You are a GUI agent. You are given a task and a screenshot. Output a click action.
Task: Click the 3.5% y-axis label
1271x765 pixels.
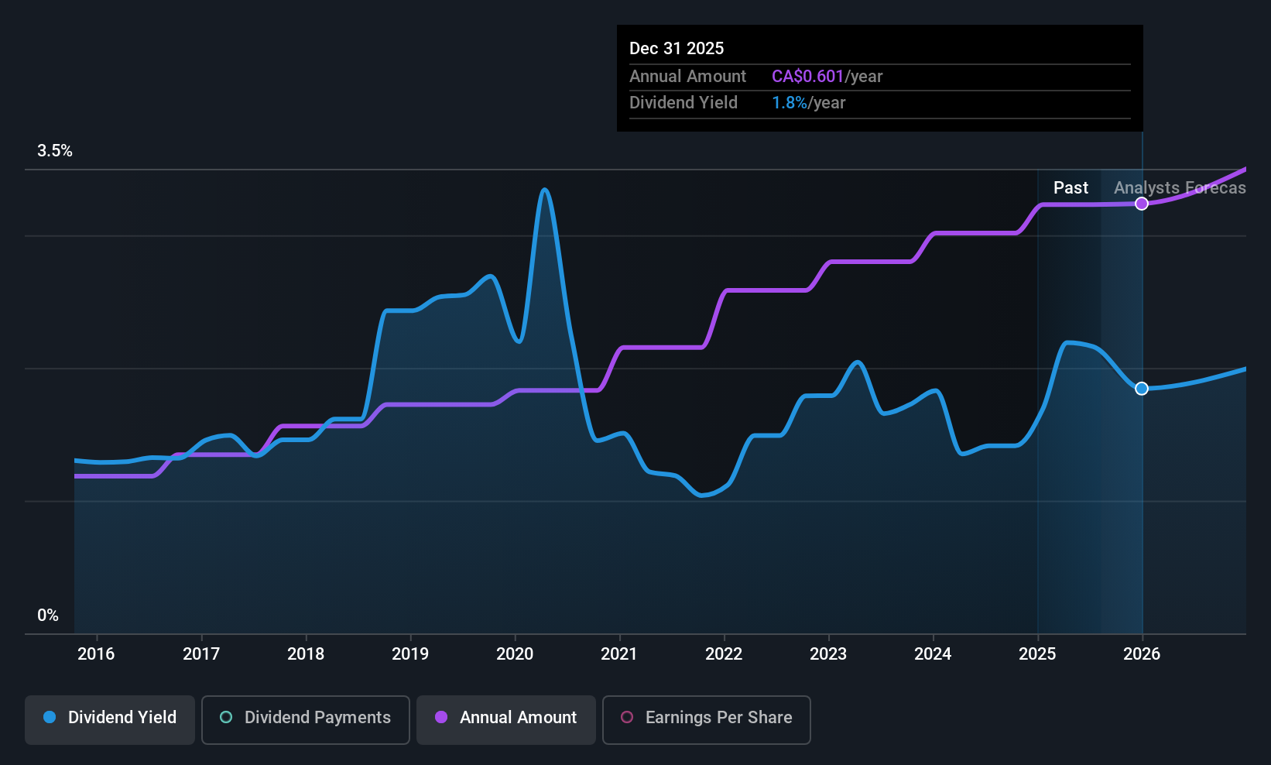click(55, 151)
